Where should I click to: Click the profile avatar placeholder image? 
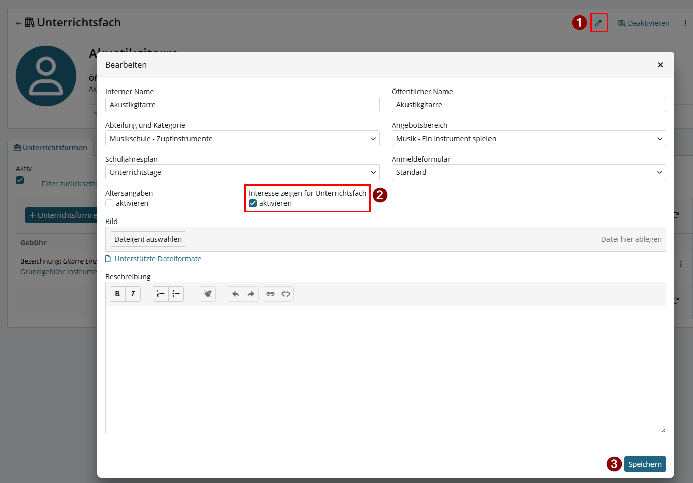46,76
